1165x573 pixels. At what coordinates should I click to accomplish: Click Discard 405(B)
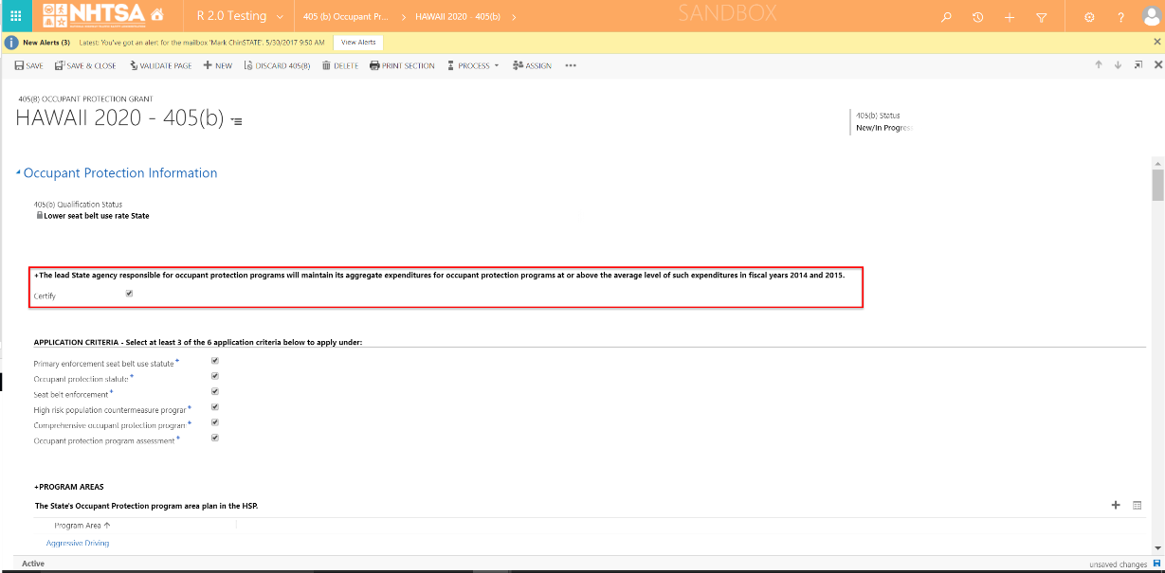(277, 65)
